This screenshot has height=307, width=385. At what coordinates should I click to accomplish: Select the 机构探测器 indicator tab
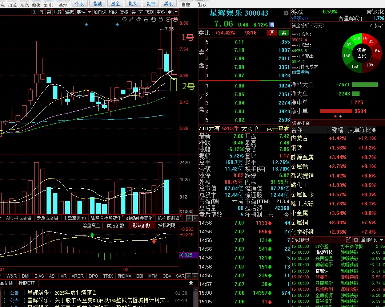pyautogui.click(x=169, y=218)
